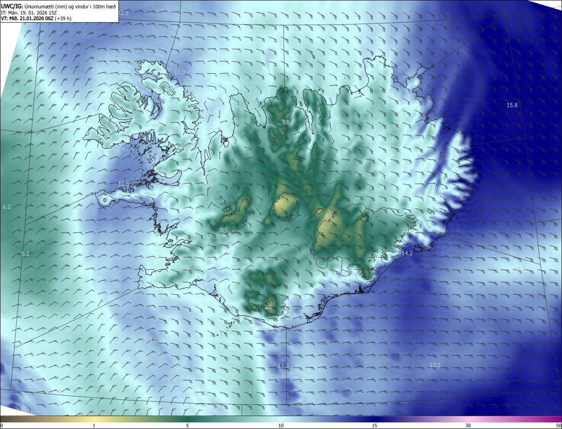Select the 12.0 value label on the map
The image size is (562, 429).
click(180, 72)
